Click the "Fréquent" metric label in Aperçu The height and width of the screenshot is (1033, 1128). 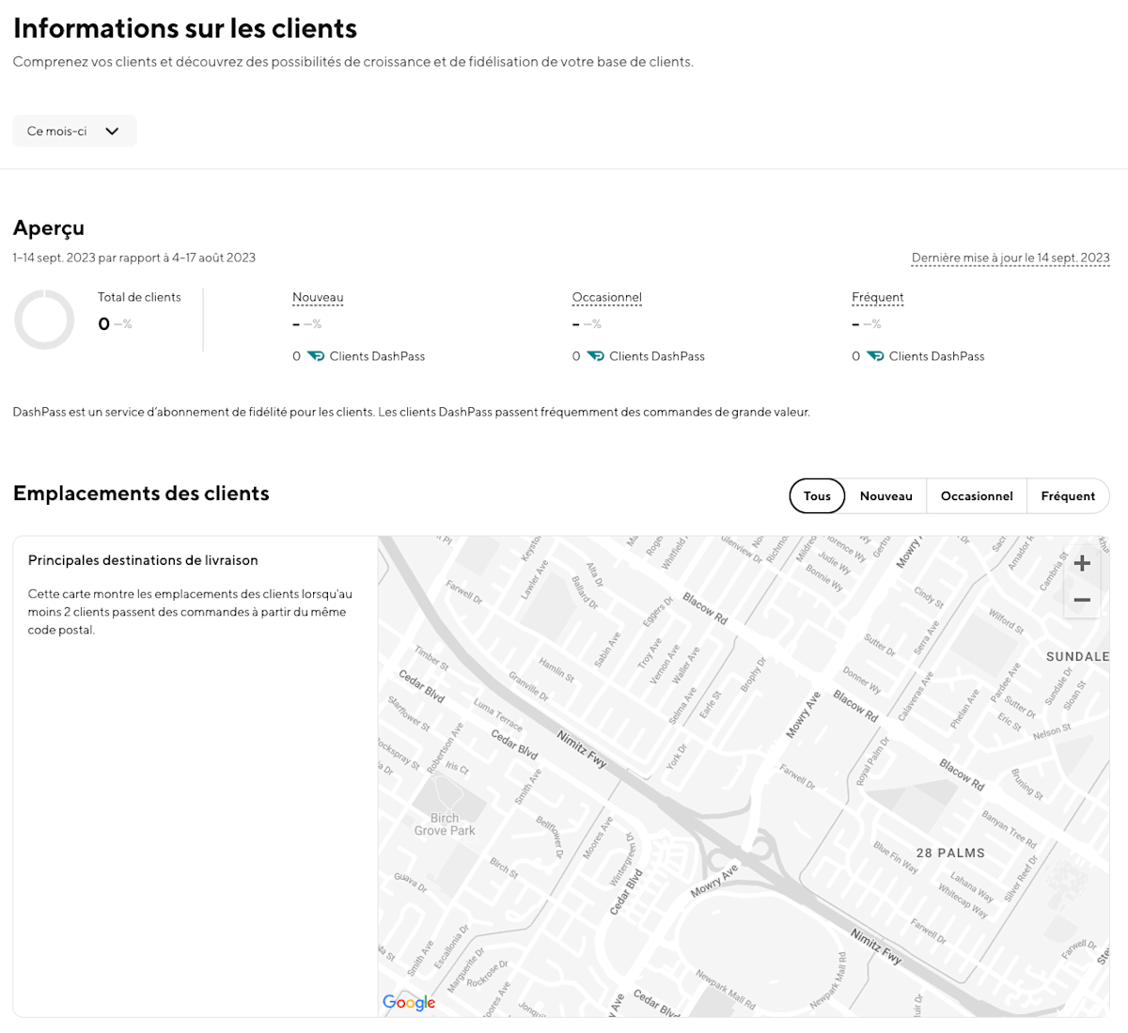click(878, 297)
